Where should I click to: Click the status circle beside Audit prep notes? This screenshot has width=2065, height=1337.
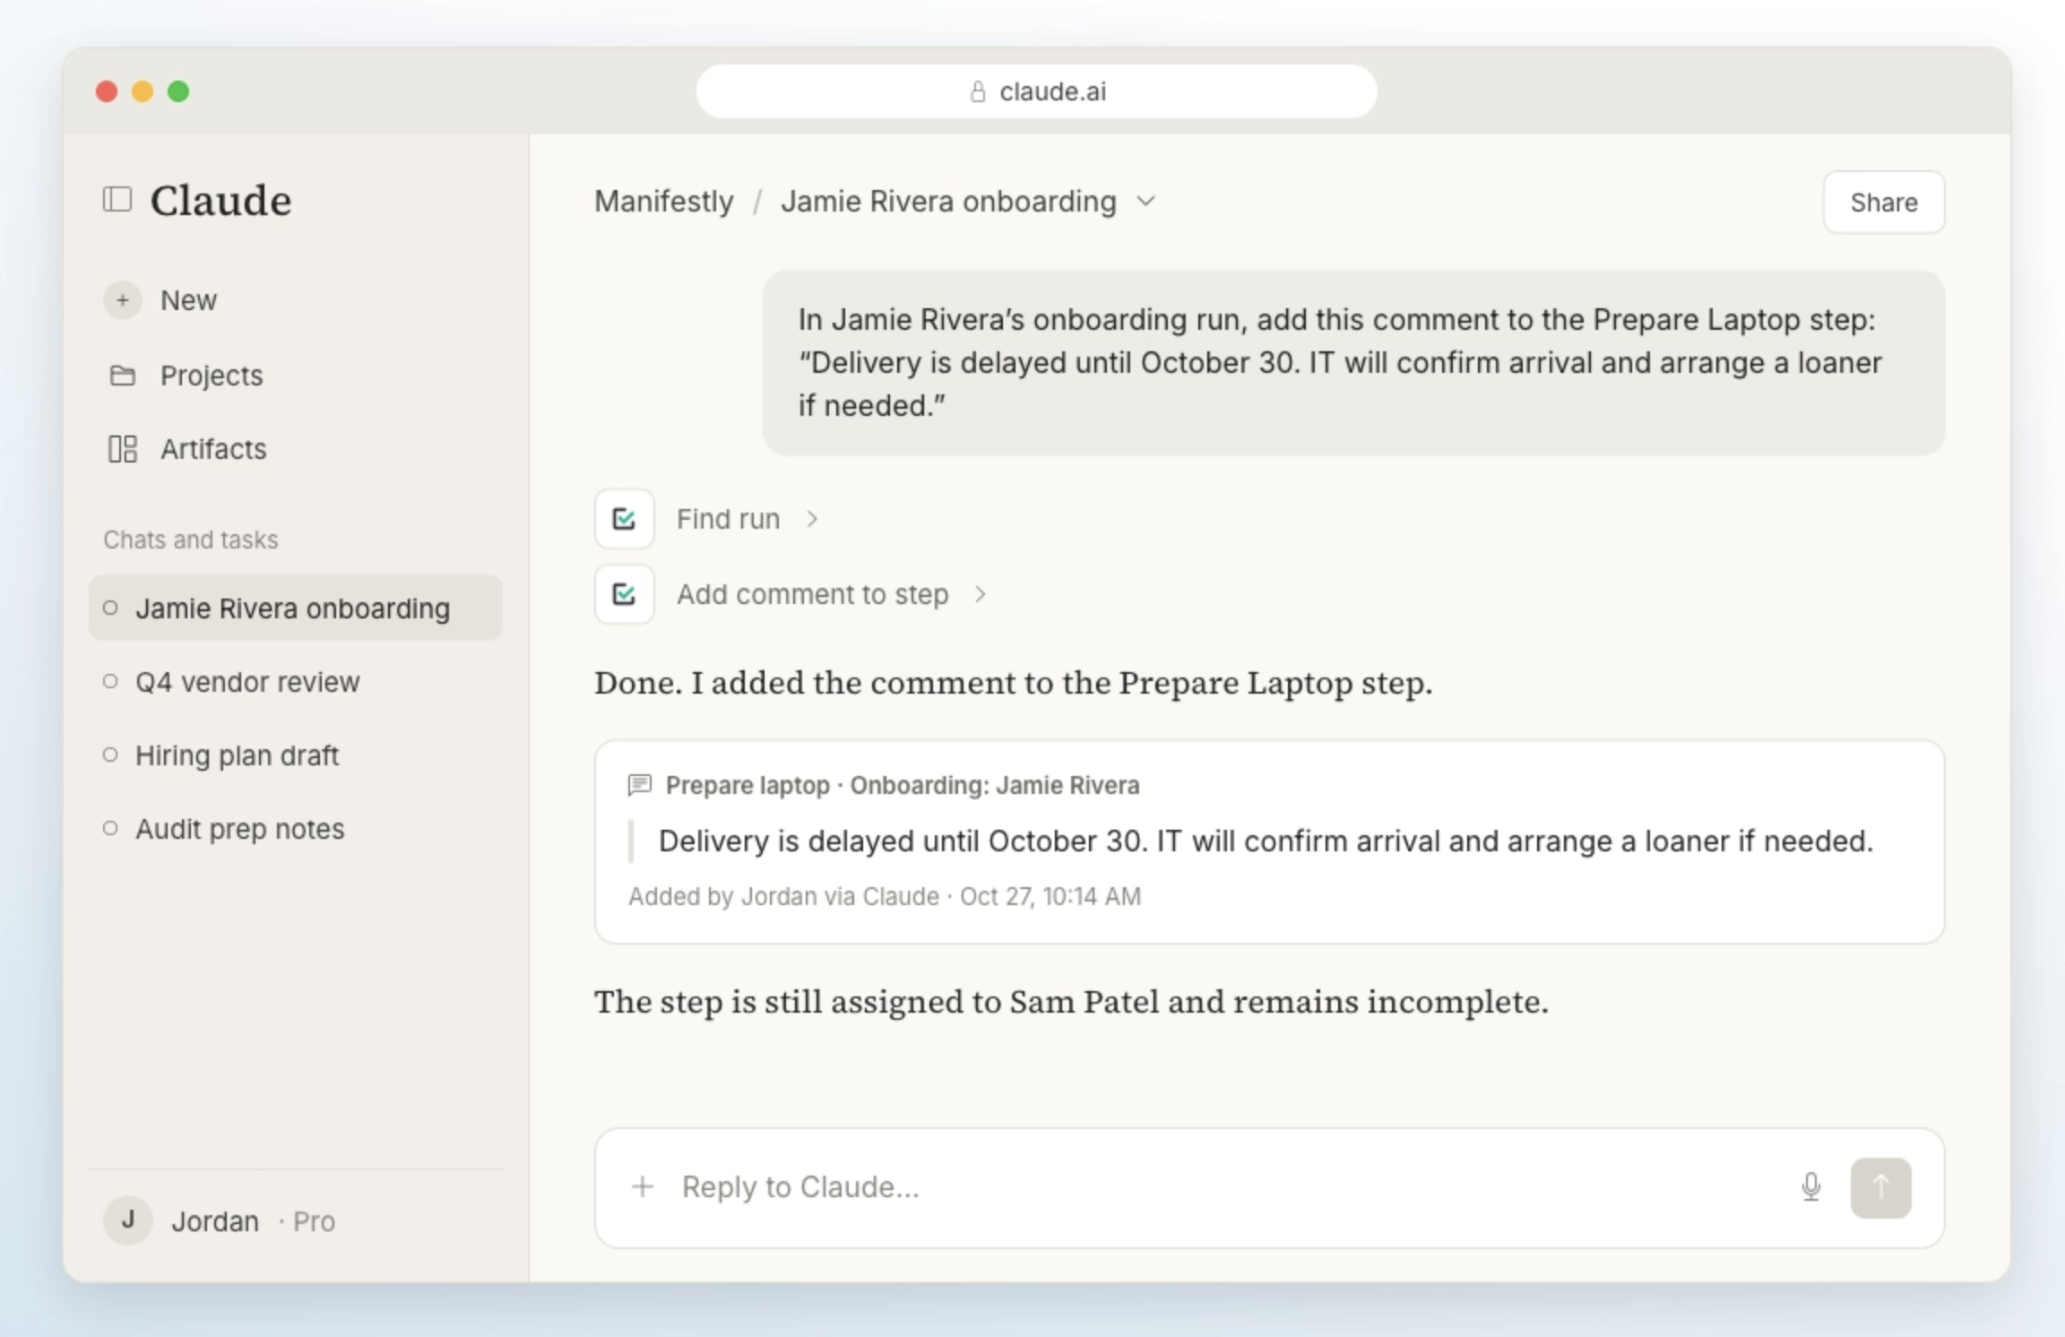pyautogui.click(x=110, y=828)
